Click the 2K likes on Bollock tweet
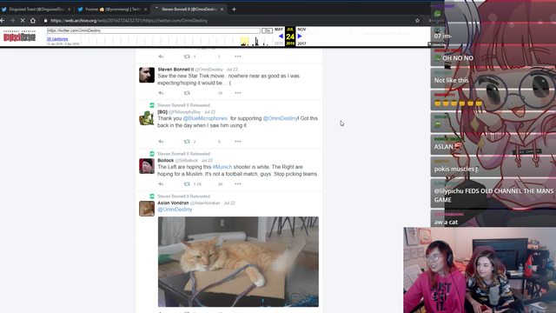This screenshot has height=313, width=556. [220, 184]
